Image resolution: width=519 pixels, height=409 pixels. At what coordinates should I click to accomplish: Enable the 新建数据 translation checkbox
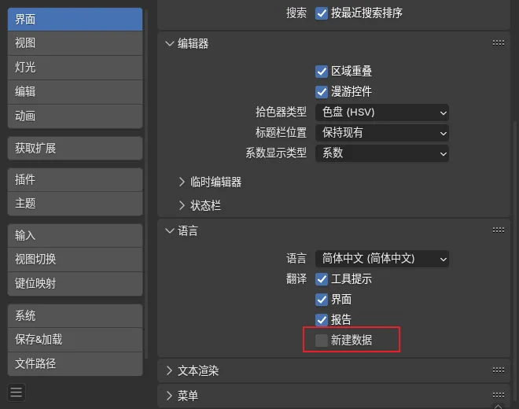click(x=322, y=340)
